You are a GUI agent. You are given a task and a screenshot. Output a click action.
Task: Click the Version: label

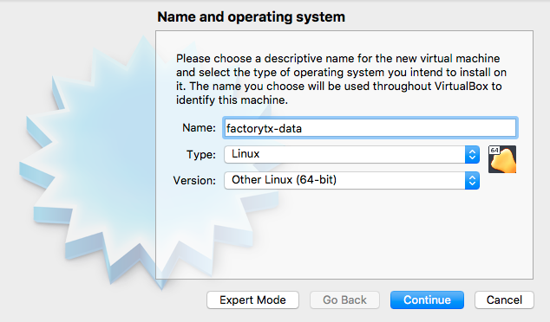tap(194, 181)
